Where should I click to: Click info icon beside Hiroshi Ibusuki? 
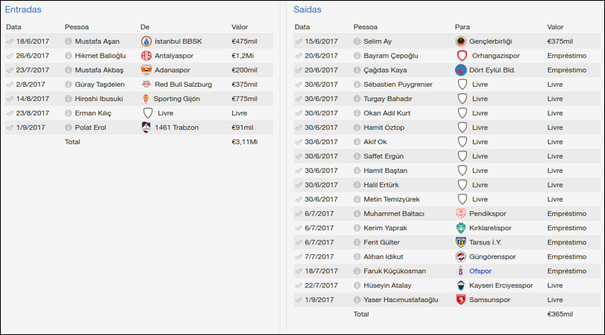pos(68,99)
